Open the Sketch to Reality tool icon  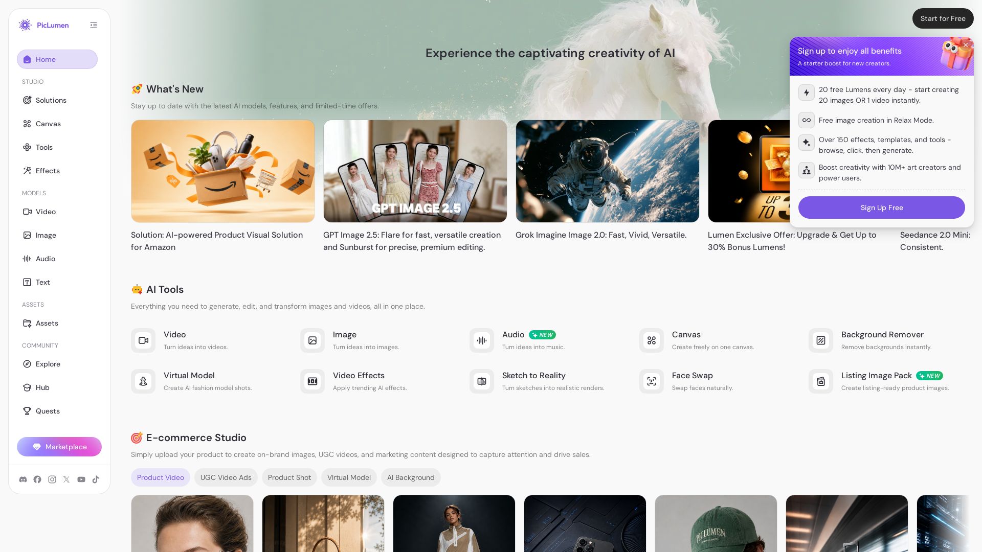482,381
